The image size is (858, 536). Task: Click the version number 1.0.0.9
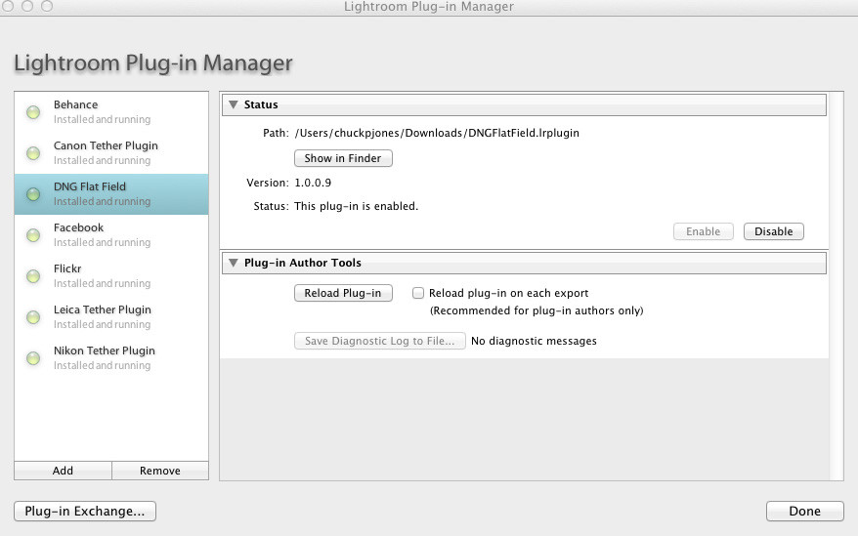tap(313, 183)
